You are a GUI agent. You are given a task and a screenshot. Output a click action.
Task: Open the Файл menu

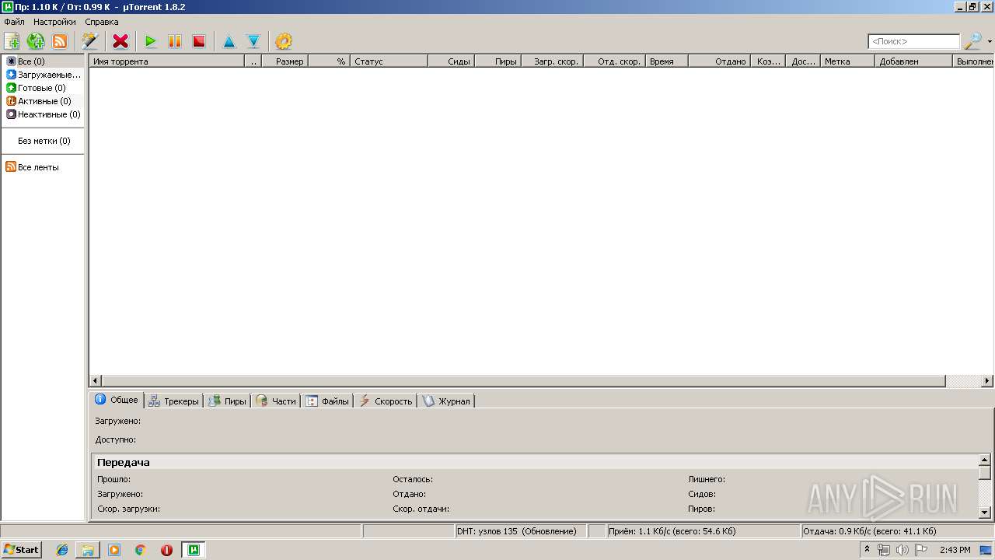(x=14, y=22)
